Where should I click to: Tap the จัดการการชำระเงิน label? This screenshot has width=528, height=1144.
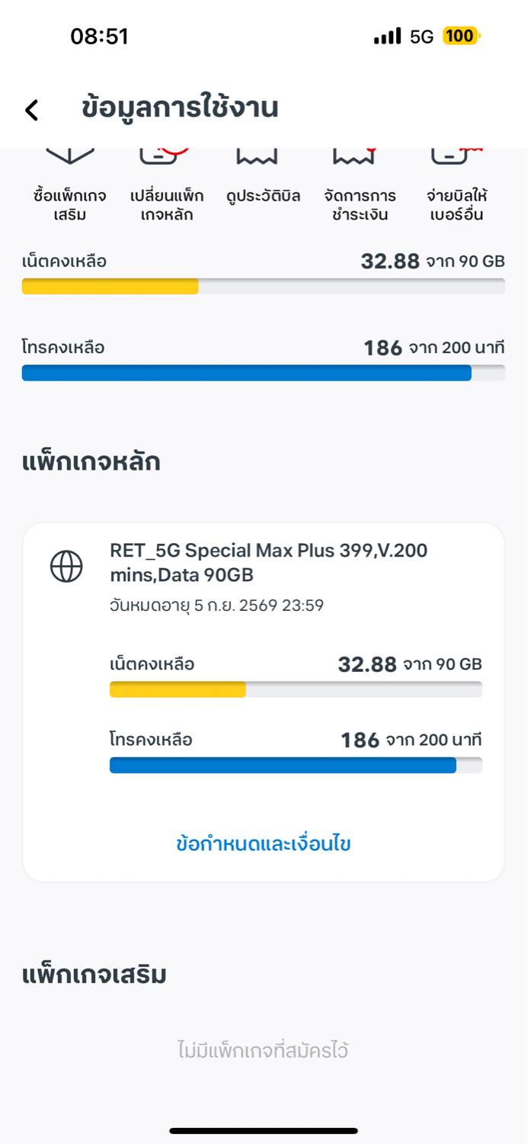coord(360,205)
